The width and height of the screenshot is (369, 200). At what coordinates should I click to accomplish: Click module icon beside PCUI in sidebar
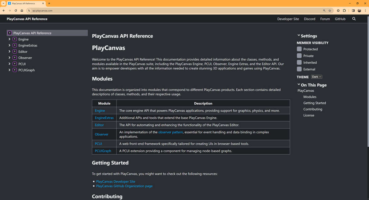[x=15, y=64]
